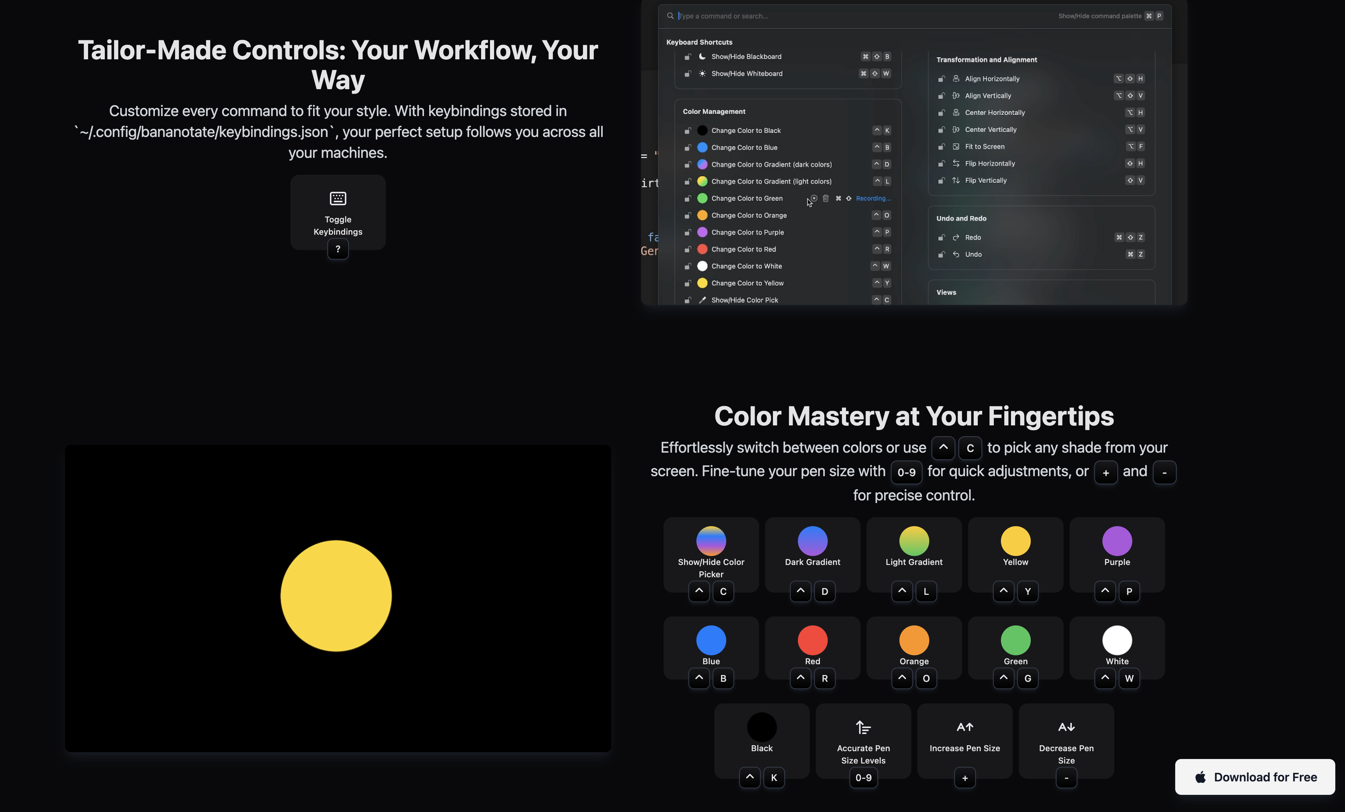Click the Apple logo in the download button
Image resolution: width=1345 pixels, height=812 pixels.
[x=1200, y=777]
